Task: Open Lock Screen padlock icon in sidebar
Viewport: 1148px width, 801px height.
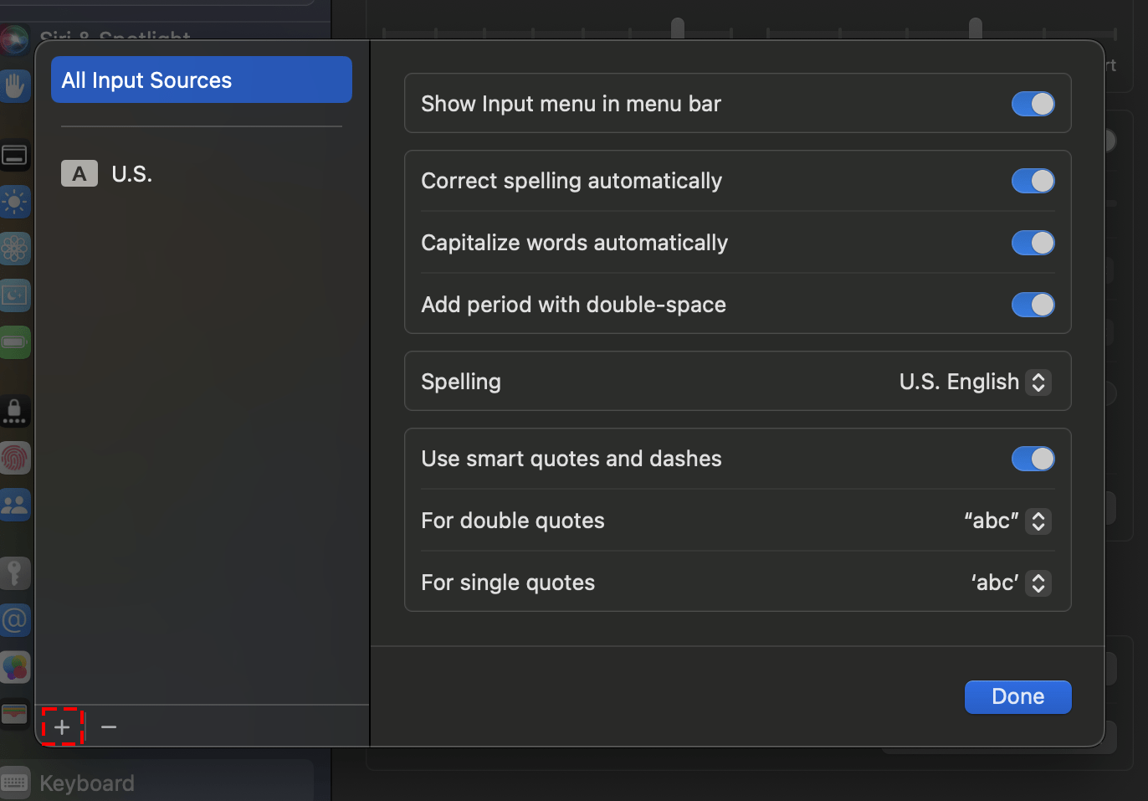Action: 15,411
